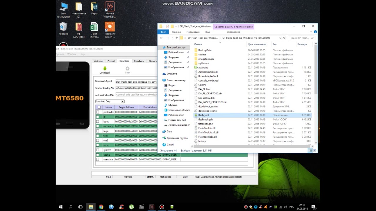Open the Window menu in Flash Tool
The image size is (376, 211).
[72, 54]
